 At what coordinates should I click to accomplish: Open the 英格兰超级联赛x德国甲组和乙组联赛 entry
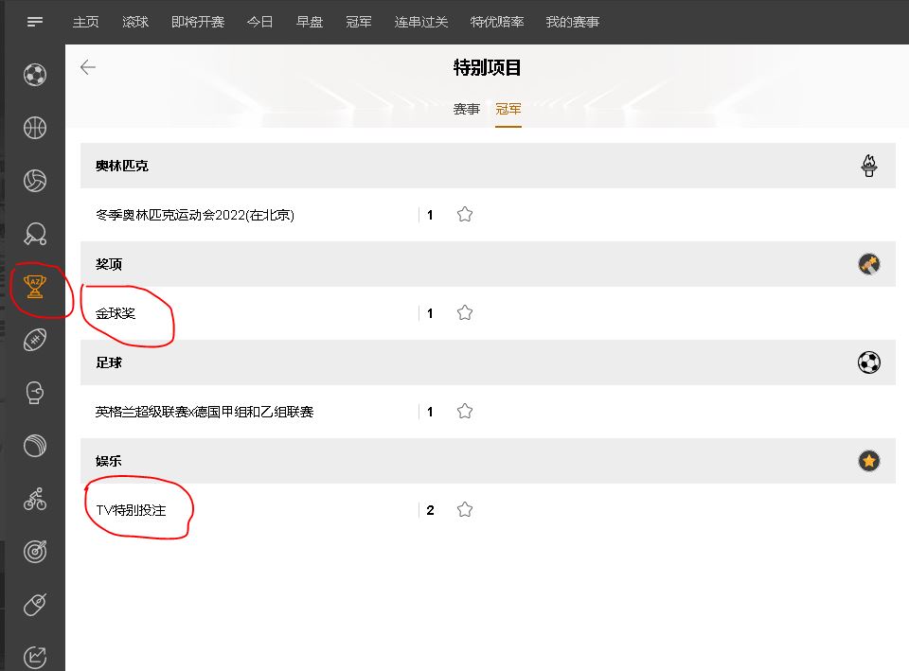205,412
